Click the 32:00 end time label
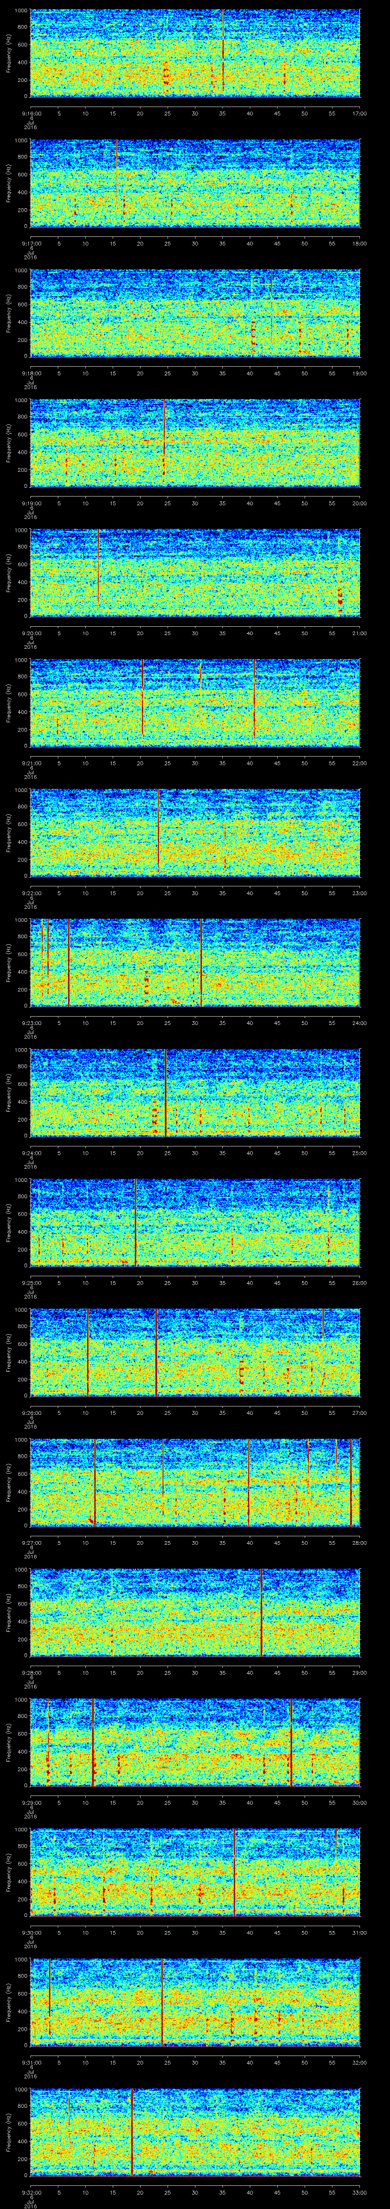 pyautogui.click(x=360, y=2062)
